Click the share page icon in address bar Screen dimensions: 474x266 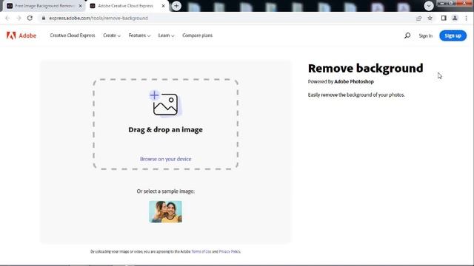coord(418,18)
